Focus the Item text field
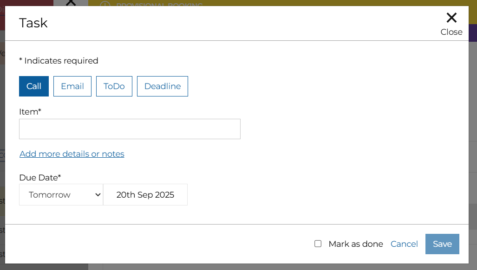This screenshot has height=270, width=477. tap(130, 129)
